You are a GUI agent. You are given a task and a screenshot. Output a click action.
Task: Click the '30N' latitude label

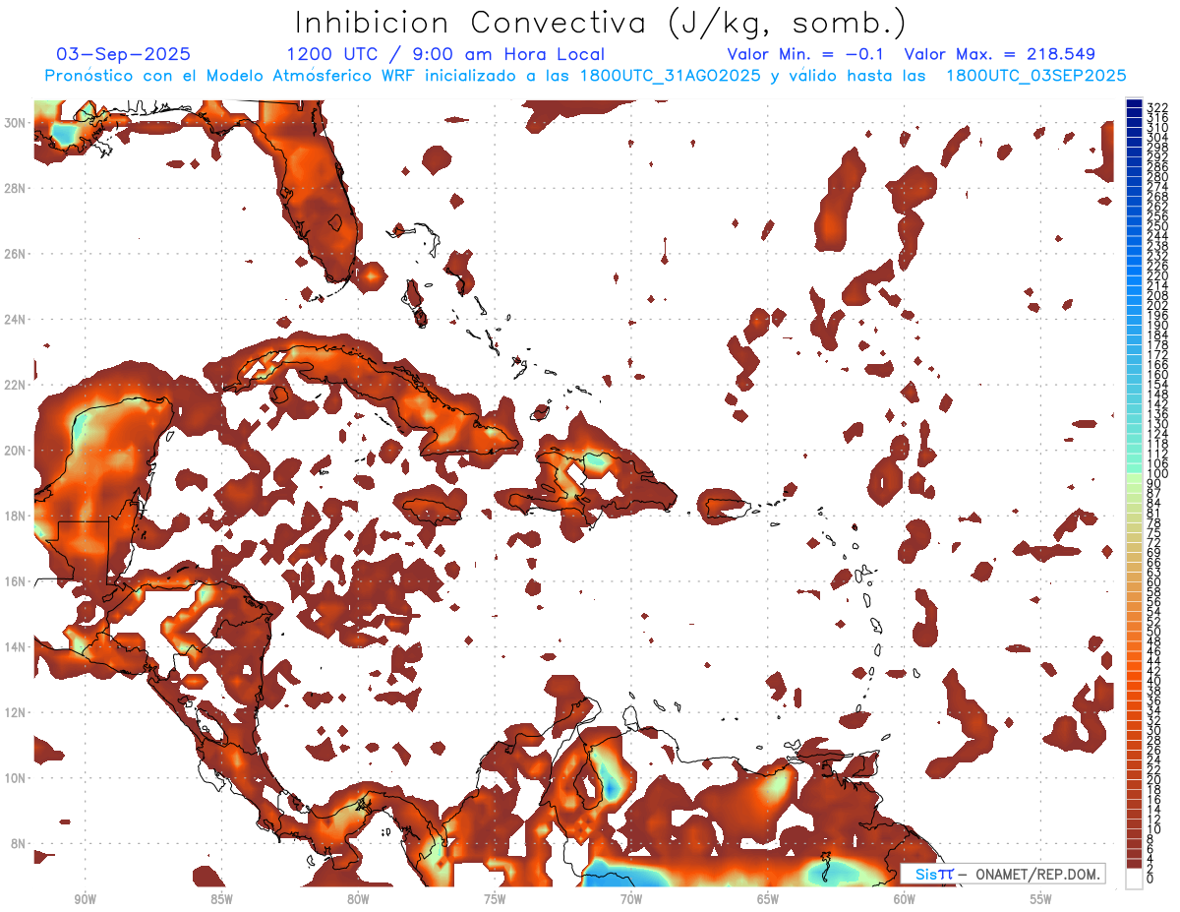(17, 122)
